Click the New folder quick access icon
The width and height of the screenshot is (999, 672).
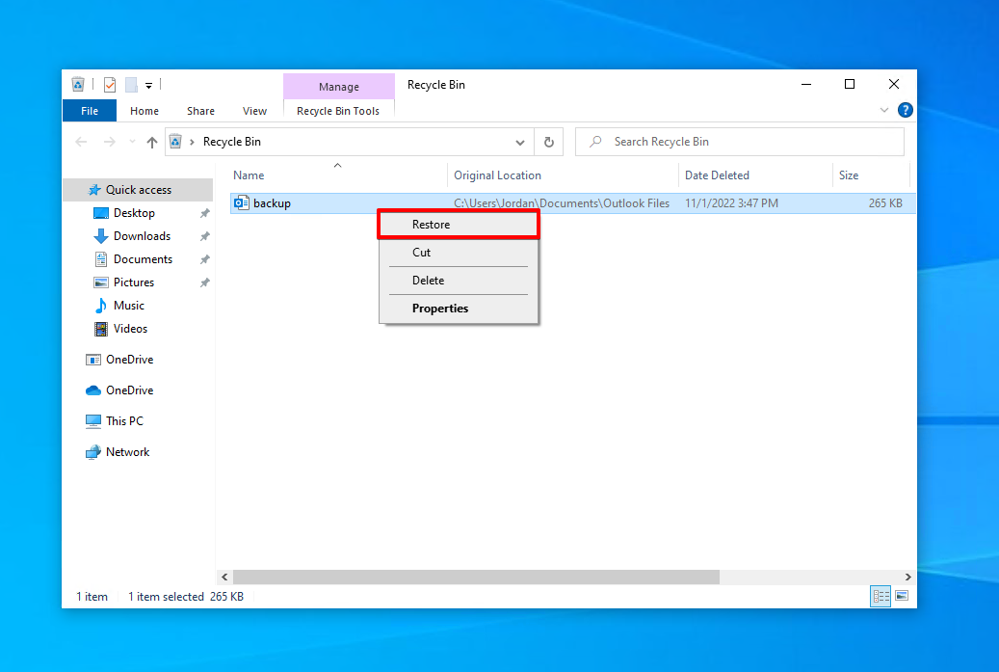[x=131, y=84]
